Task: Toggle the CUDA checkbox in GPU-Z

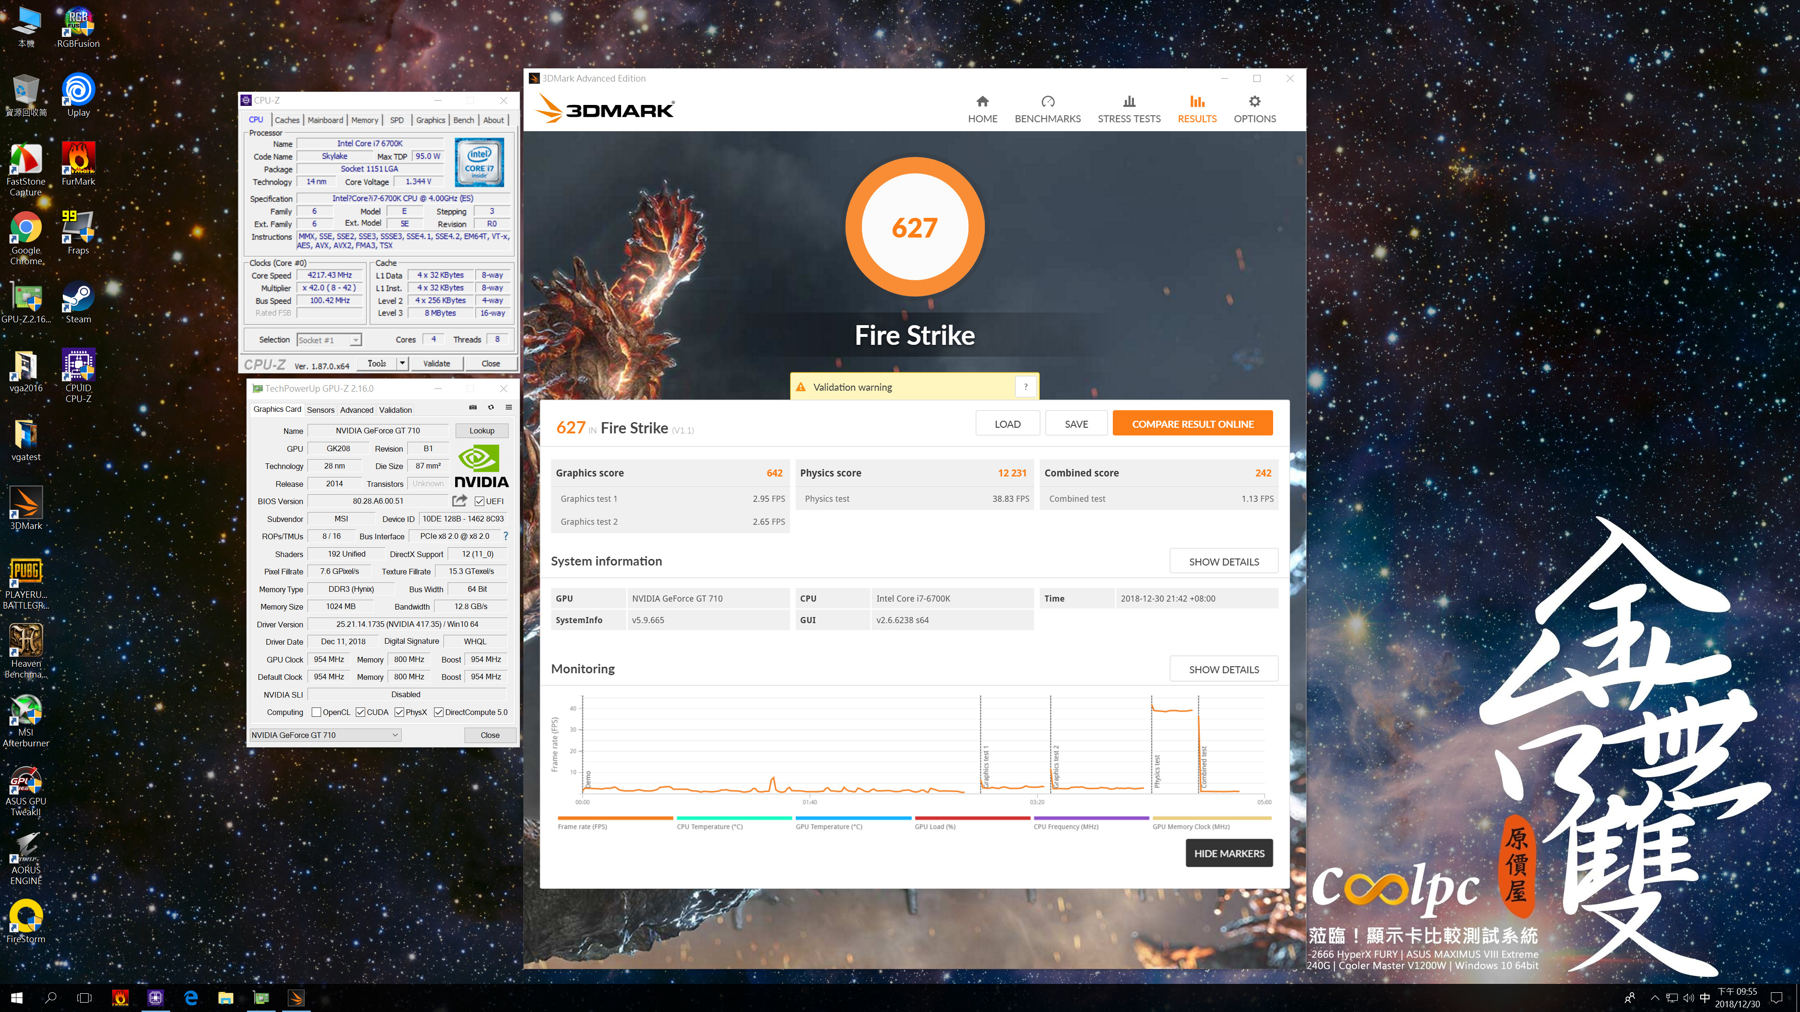Action: (360, 712)
